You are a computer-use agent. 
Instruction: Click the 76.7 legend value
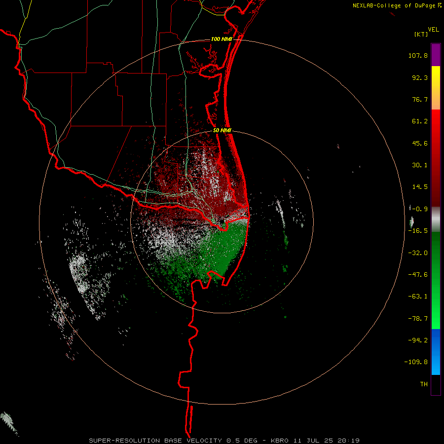click(420, 99)
